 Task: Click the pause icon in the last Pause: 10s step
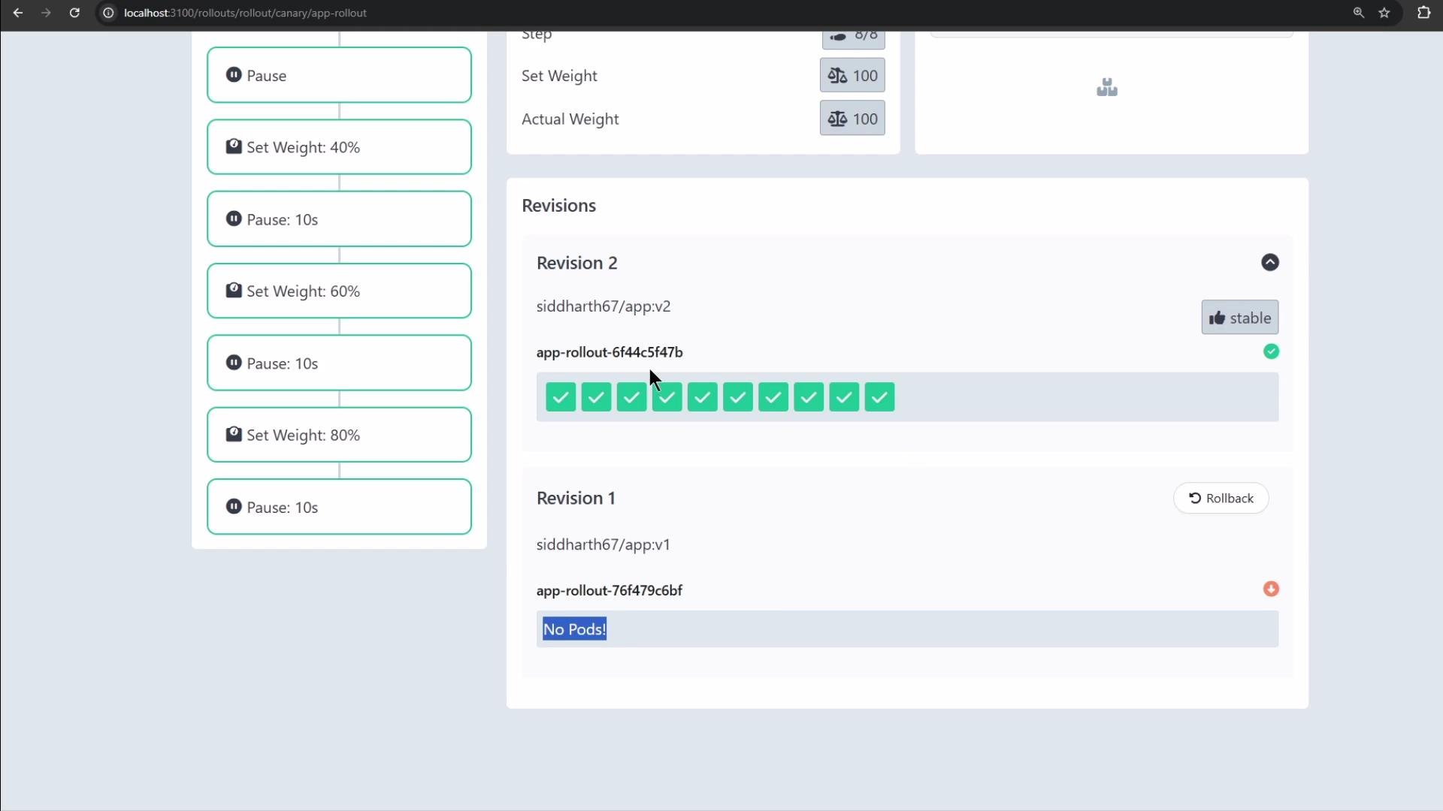click(x=234, y=507)
